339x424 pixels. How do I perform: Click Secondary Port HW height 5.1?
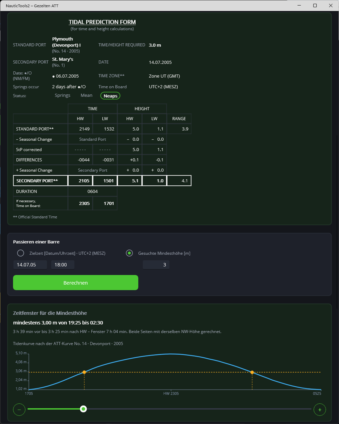pyautogui.click(x=130, y=181)
